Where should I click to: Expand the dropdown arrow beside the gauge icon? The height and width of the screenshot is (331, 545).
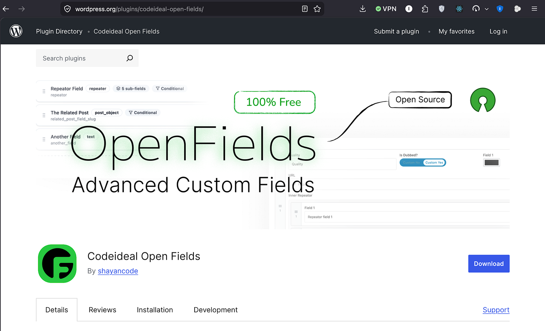(x=486, y=9)
